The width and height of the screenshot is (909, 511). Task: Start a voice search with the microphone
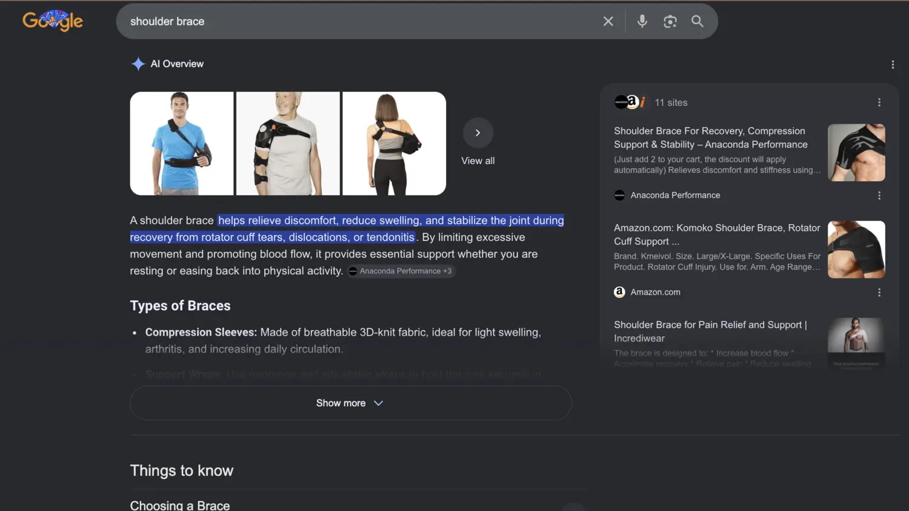(642, 21)
